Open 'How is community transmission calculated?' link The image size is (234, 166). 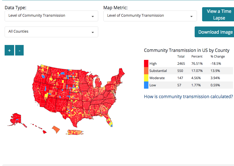pos(188,97)
